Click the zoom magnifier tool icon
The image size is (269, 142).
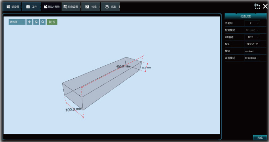pyautogui.click(x=43, y=22)
